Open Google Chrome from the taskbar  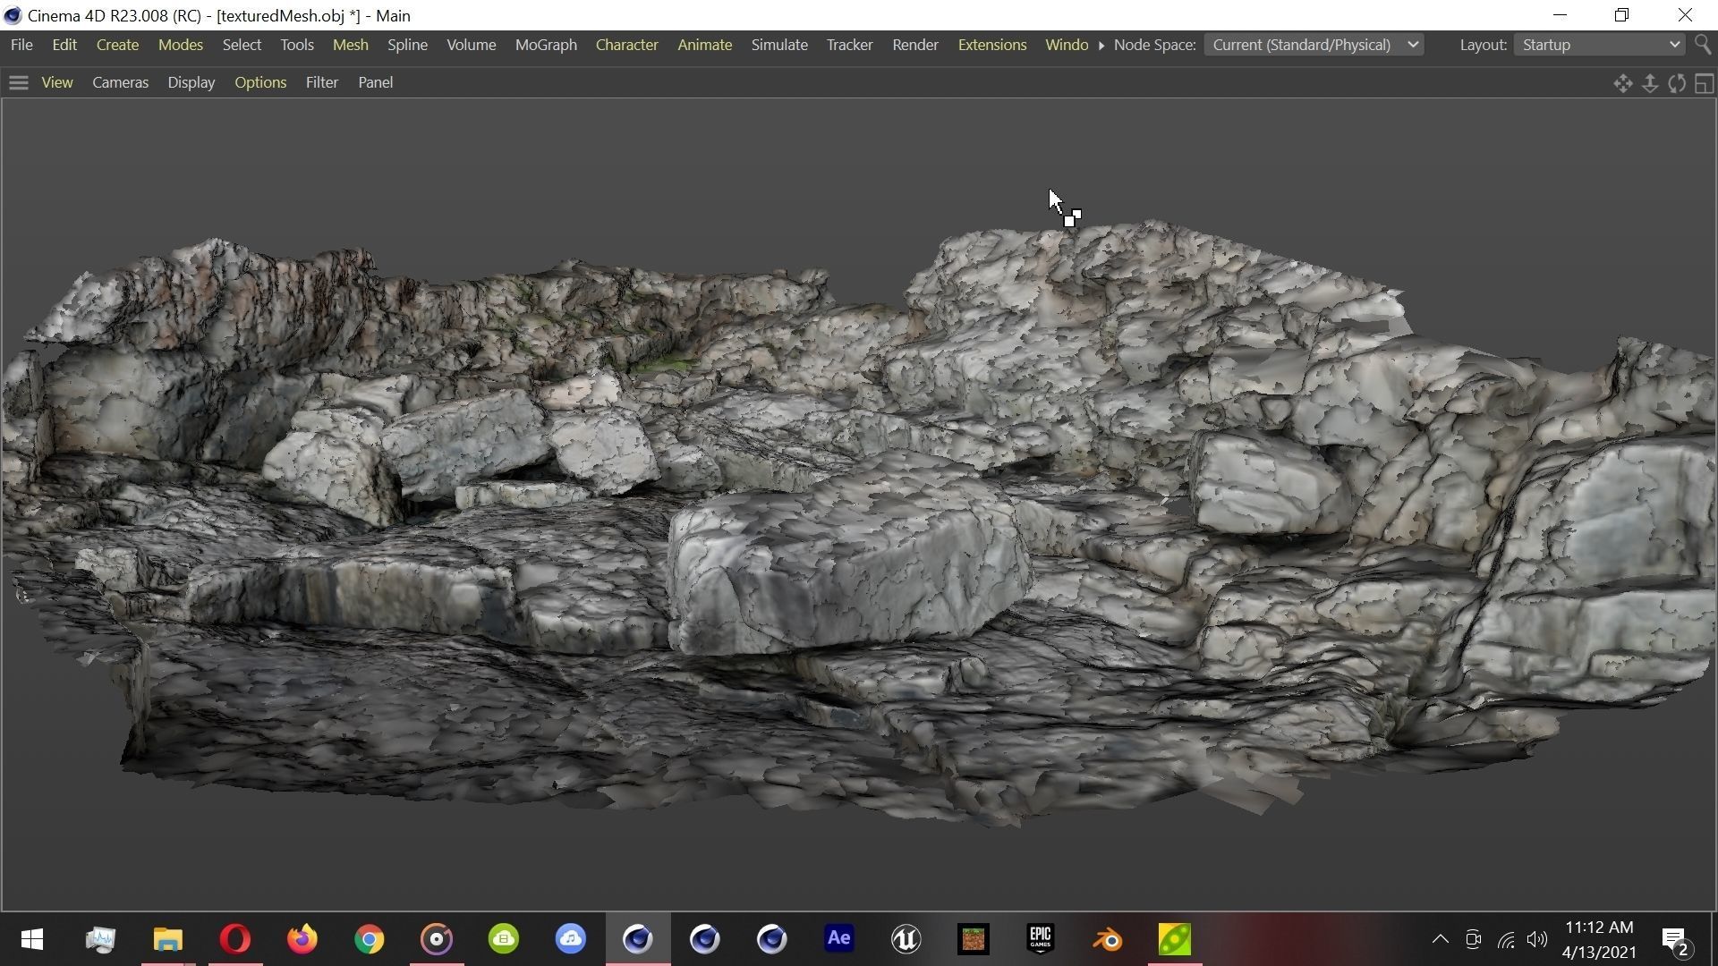click(369, 939)
